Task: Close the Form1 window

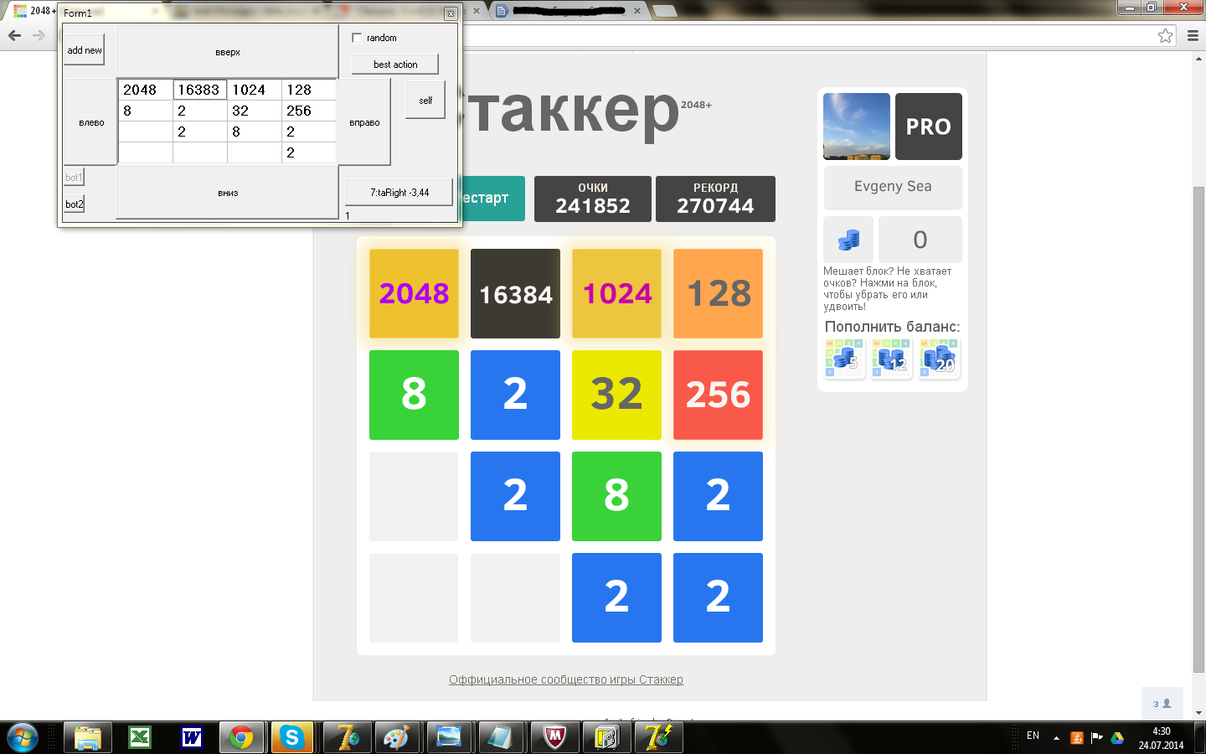Action: click(451, 13)
